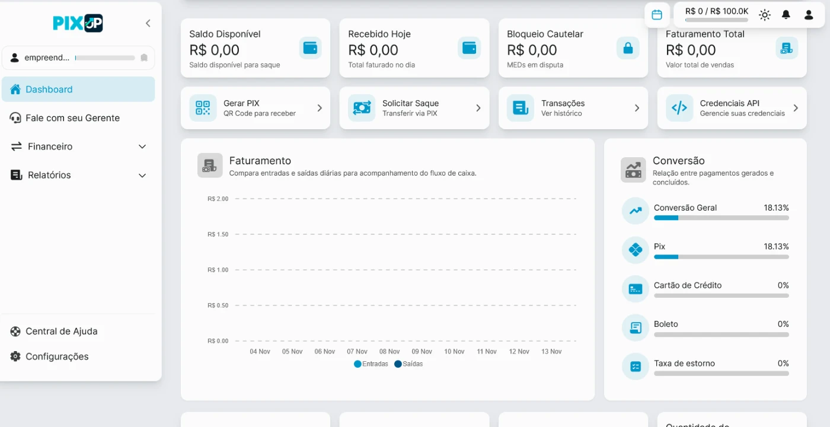Open Configurações gear settings
830x427 pixels.
pos(57,356)
